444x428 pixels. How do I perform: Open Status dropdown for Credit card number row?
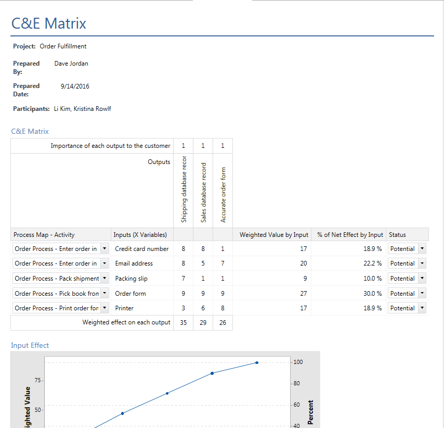(422, 249)
